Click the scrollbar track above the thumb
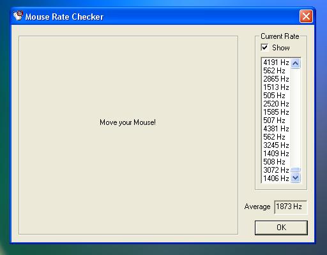The image size is (327, 255). (296, 118)
